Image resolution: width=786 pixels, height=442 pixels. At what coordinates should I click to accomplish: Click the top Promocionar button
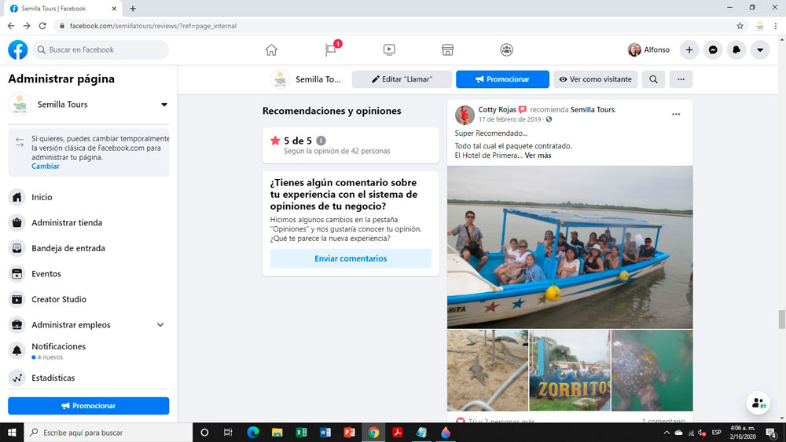point(502,79)
